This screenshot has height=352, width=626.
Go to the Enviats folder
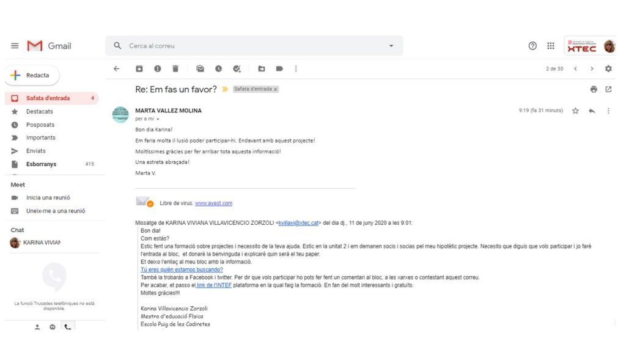tap(35, 151)
